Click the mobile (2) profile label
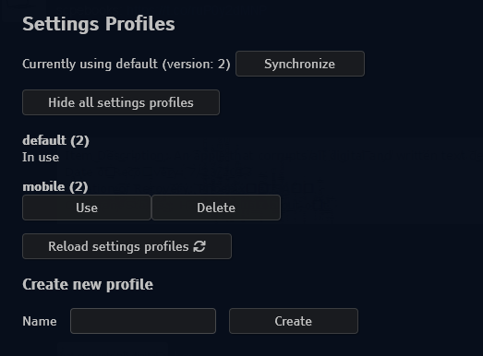 [55, 187]
